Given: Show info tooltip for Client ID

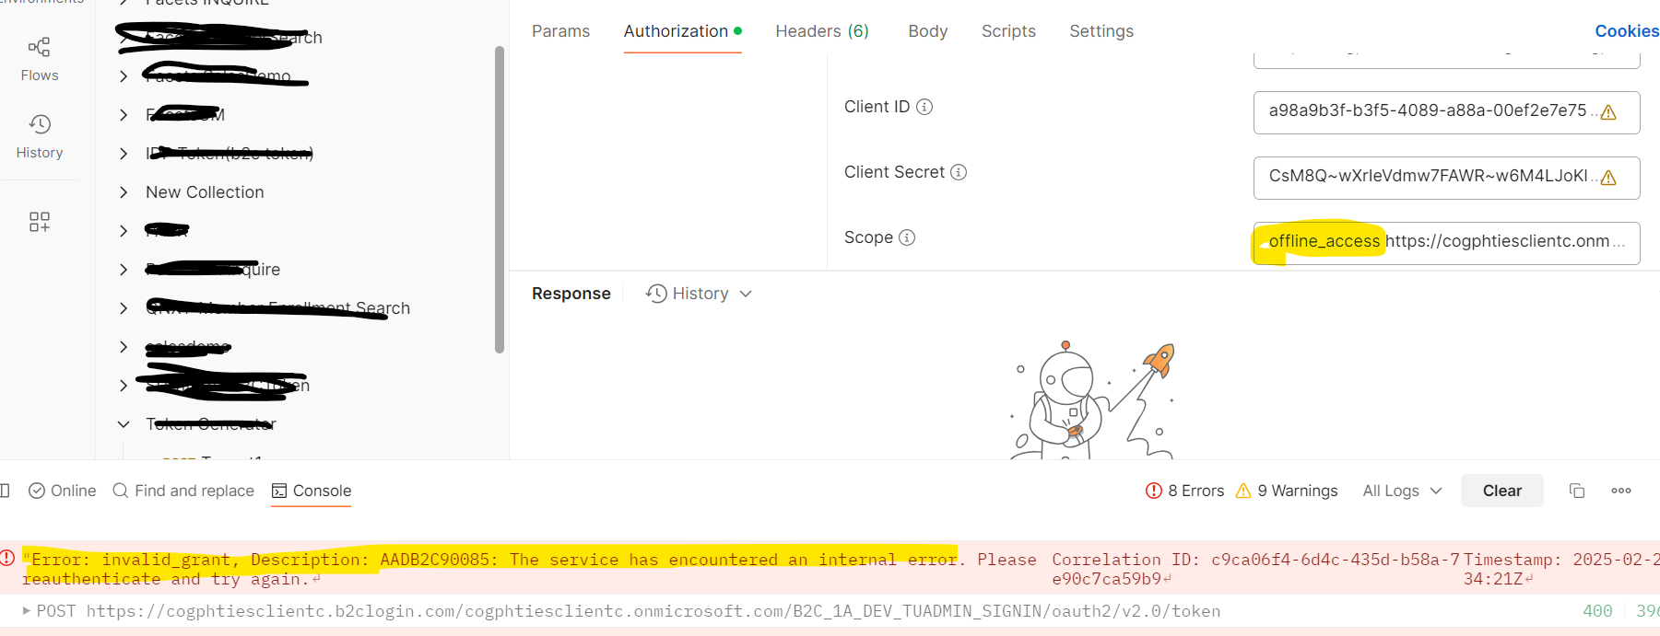Looking at the screenshot, I should tap(924, 107).
